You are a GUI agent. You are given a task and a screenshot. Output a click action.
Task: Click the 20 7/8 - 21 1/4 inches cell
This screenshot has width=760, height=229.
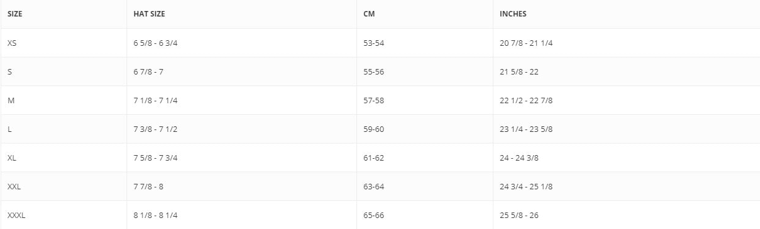coord(526,43)
